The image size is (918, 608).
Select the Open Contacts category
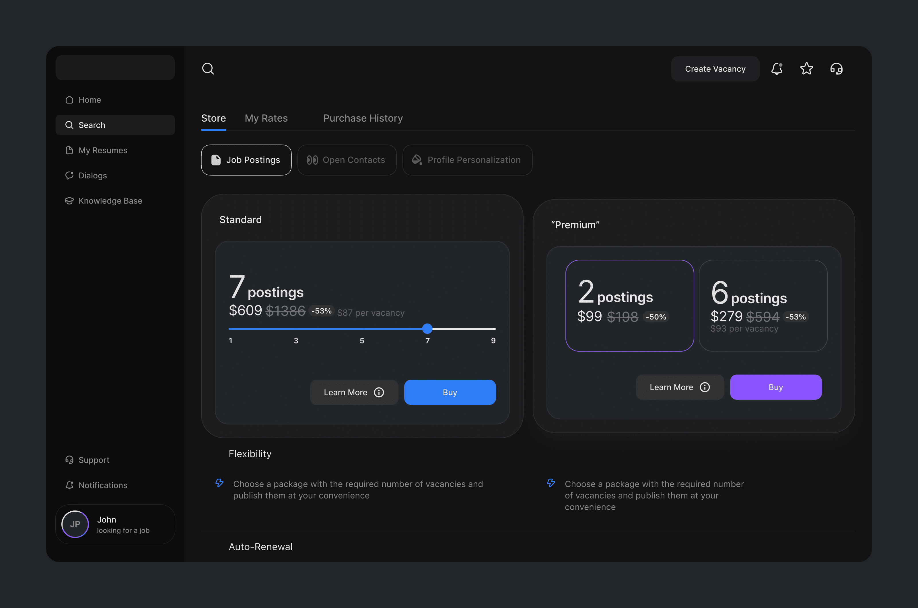347,160
